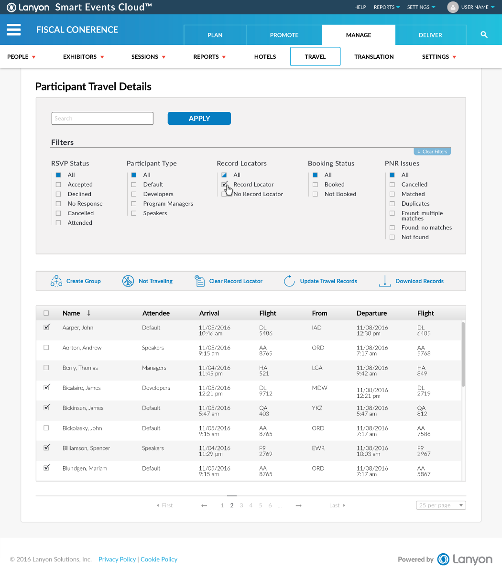The height and width of the screenshot is (581, 502).
Task: Expand the USER NAME account menu
Action: point(478,7)
